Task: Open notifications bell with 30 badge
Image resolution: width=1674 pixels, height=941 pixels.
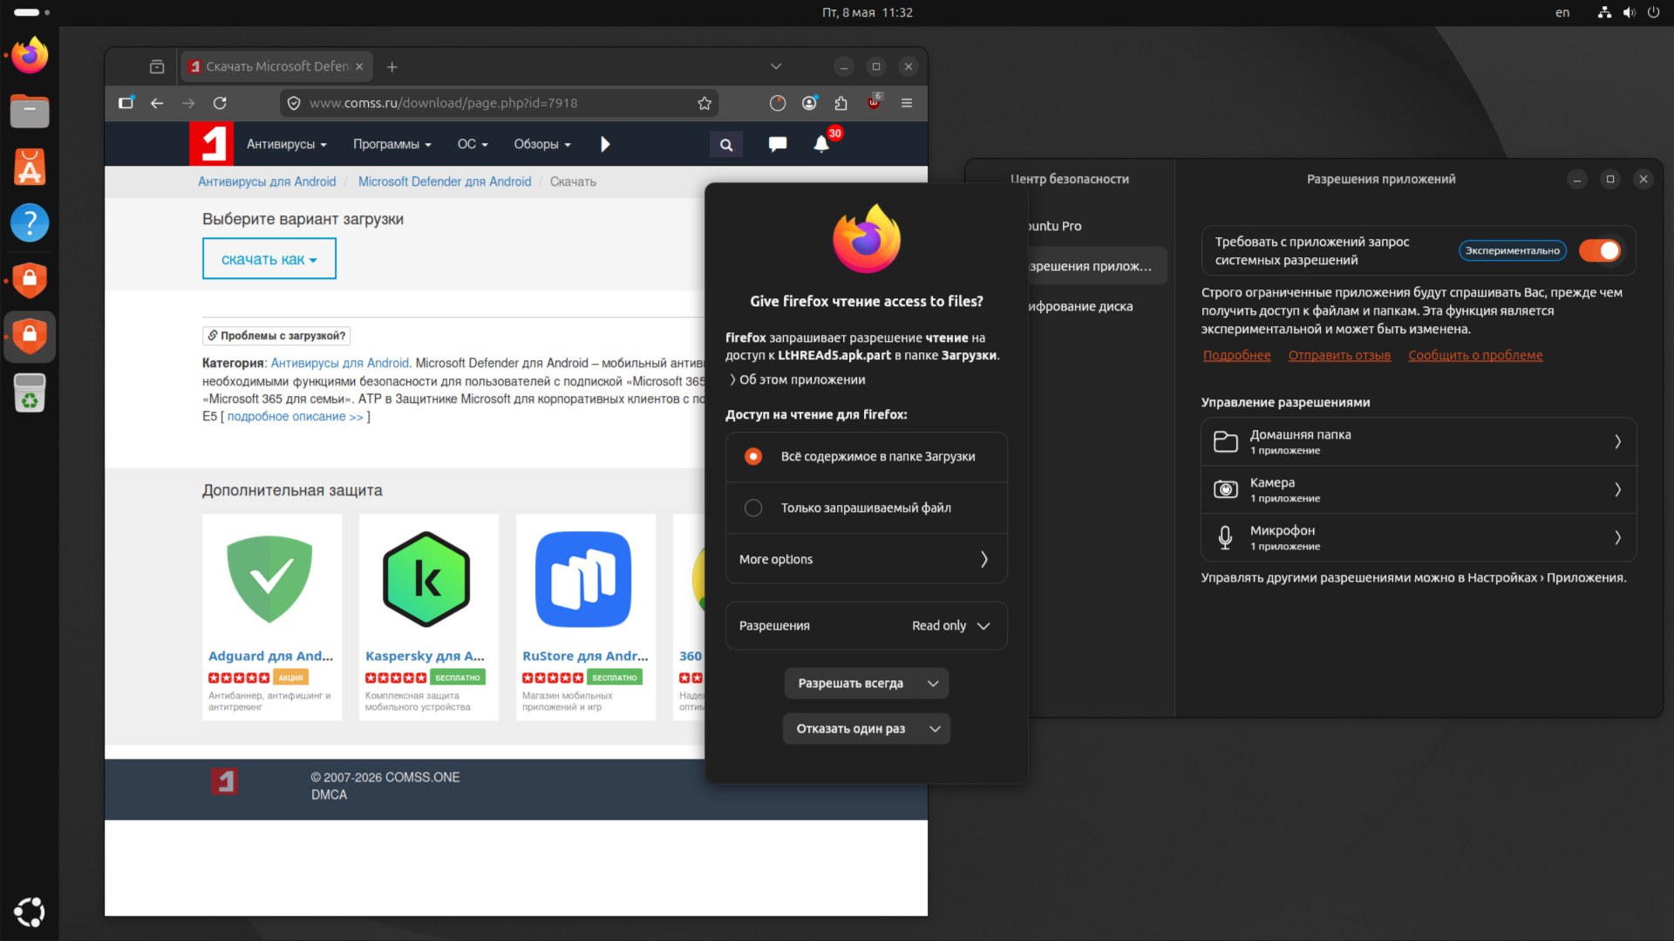Action: 821,144
